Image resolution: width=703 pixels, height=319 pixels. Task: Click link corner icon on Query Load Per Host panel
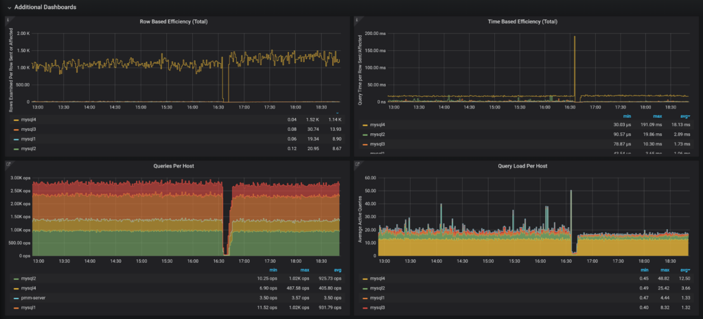pos(356,164)
